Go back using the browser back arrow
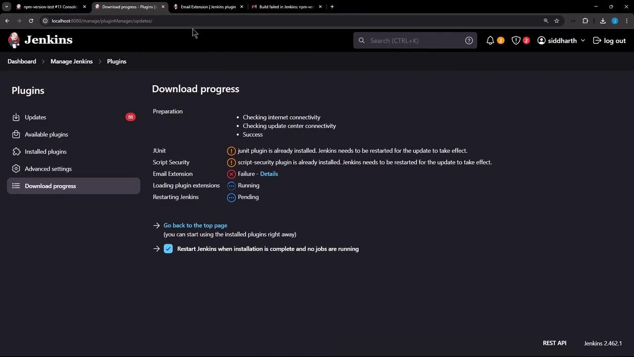This screenshot has width=634, height=357. [x=7, y=21]
